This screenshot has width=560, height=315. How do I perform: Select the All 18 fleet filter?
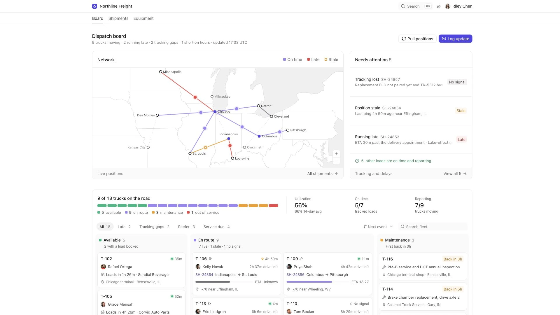[105, 227]
